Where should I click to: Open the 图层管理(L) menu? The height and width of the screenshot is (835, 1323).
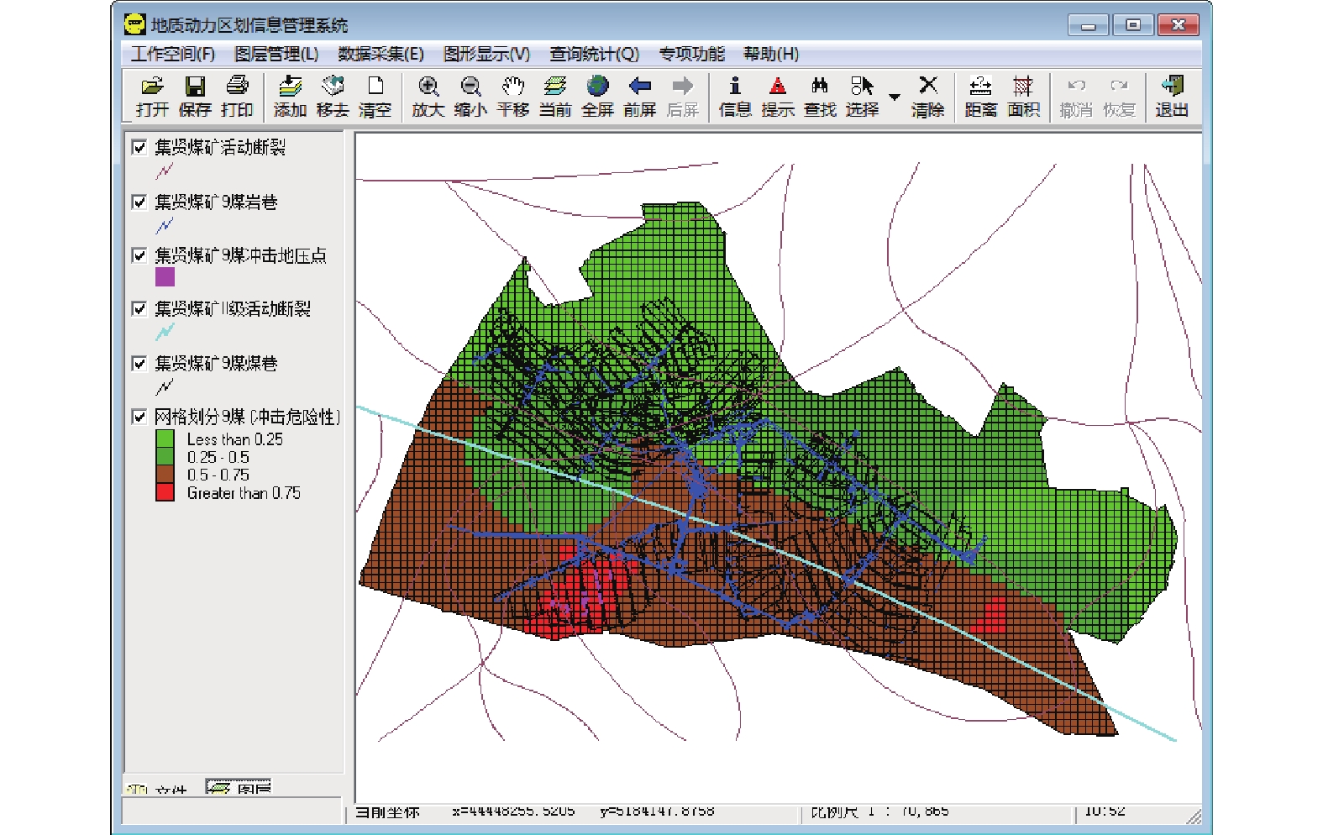pos(276,54)
